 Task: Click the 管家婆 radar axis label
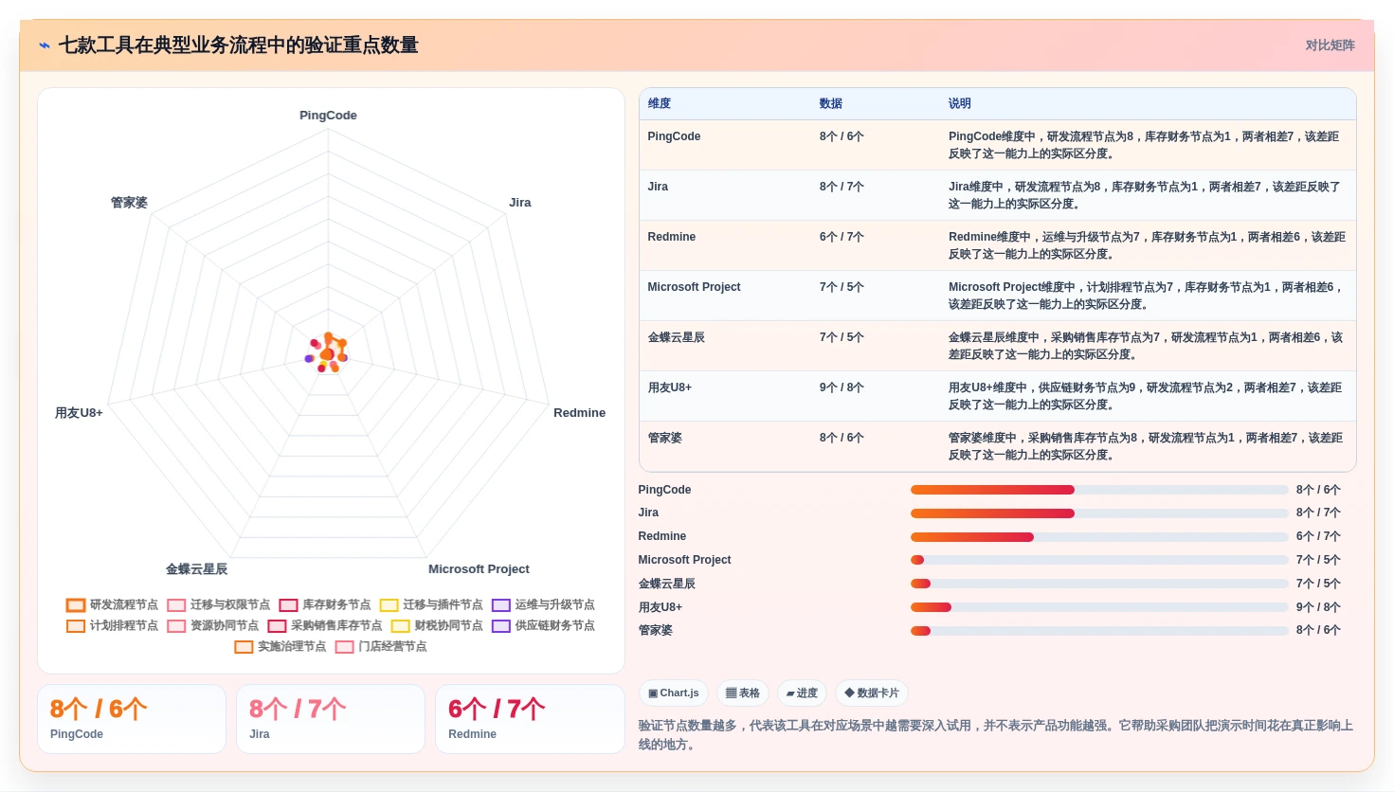129,203
